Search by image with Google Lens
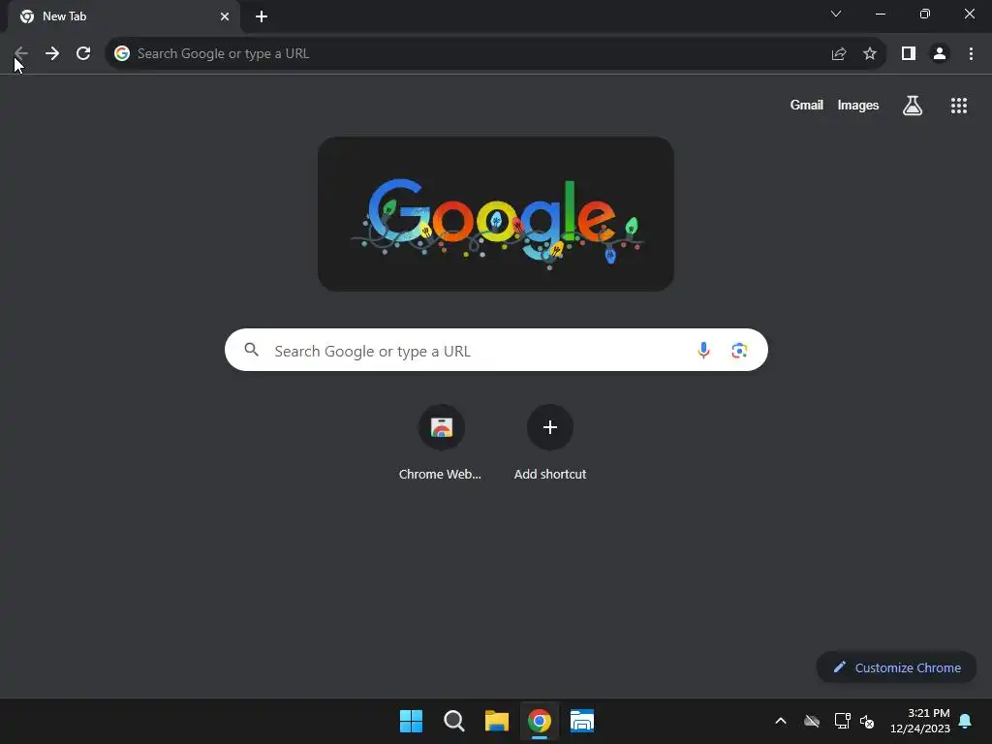 click(739, 350)
